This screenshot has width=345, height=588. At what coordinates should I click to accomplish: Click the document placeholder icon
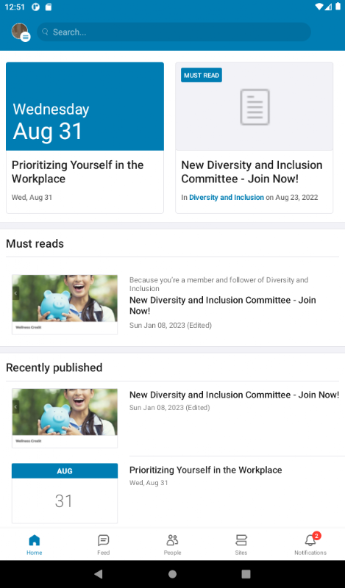point(255,107)
